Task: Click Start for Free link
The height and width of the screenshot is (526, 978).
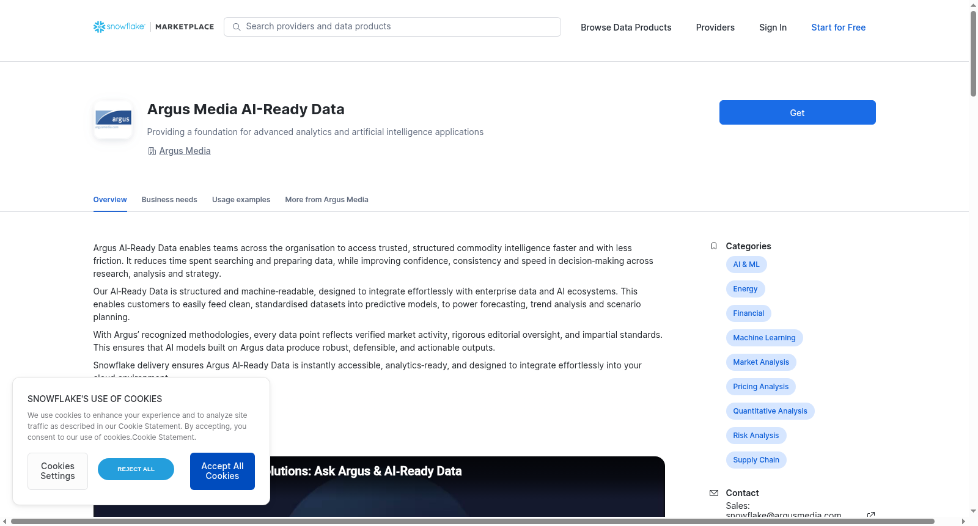Action: click(838, 27)
